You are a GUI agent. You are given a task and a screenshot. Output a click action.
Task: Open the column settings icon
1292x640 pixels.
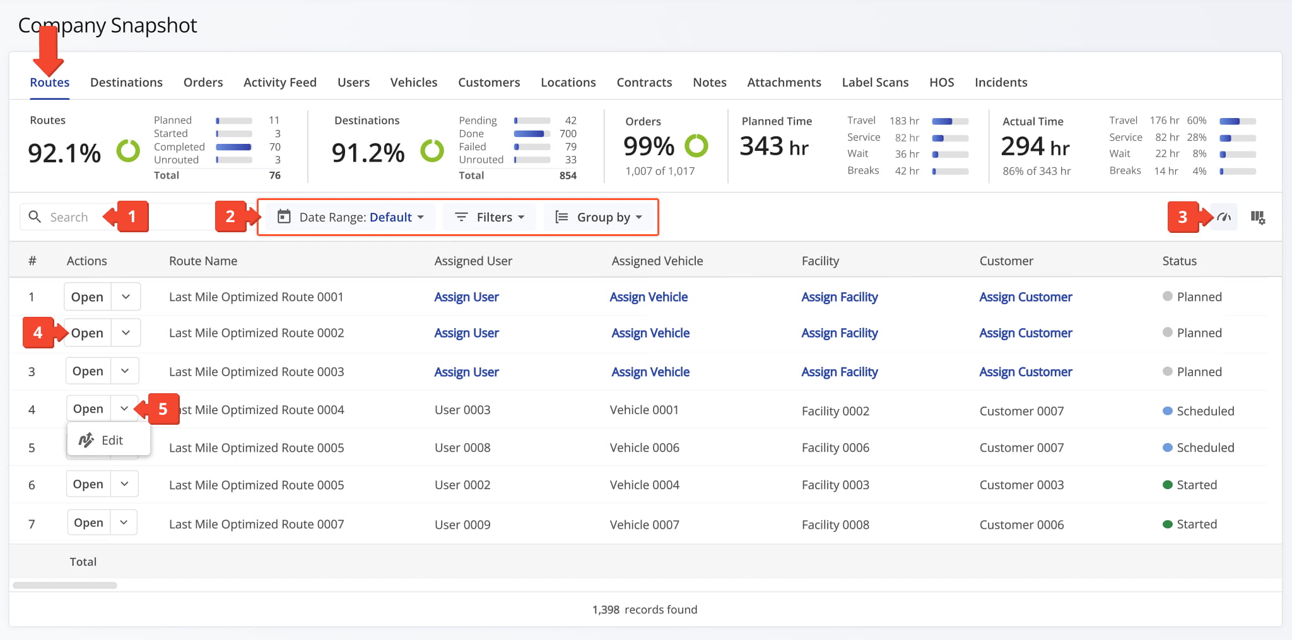pos(1258,217)
